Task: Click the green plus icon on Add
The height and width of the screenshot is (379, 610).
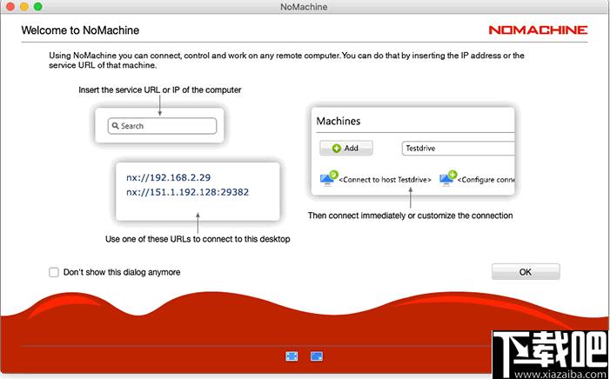Action: [337, 148]
